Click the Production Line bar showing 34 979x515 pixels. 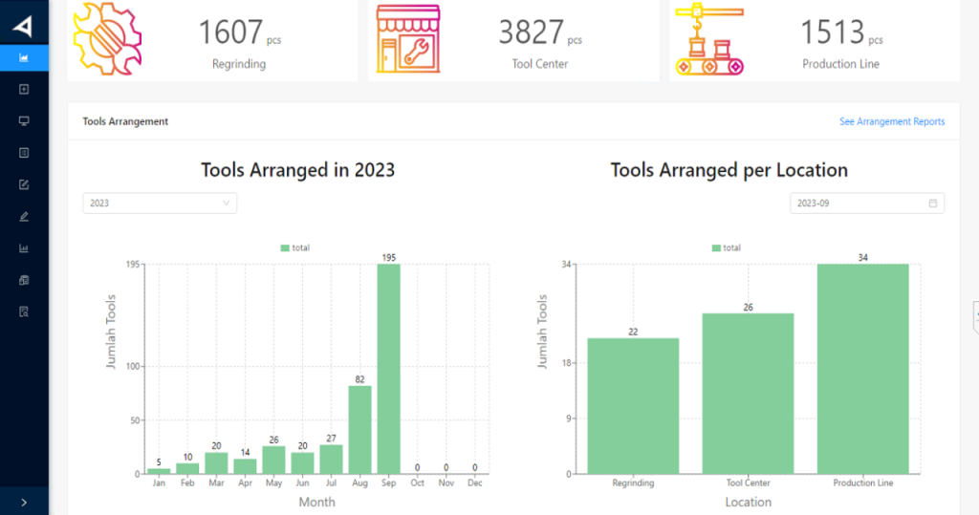[862, 369]
